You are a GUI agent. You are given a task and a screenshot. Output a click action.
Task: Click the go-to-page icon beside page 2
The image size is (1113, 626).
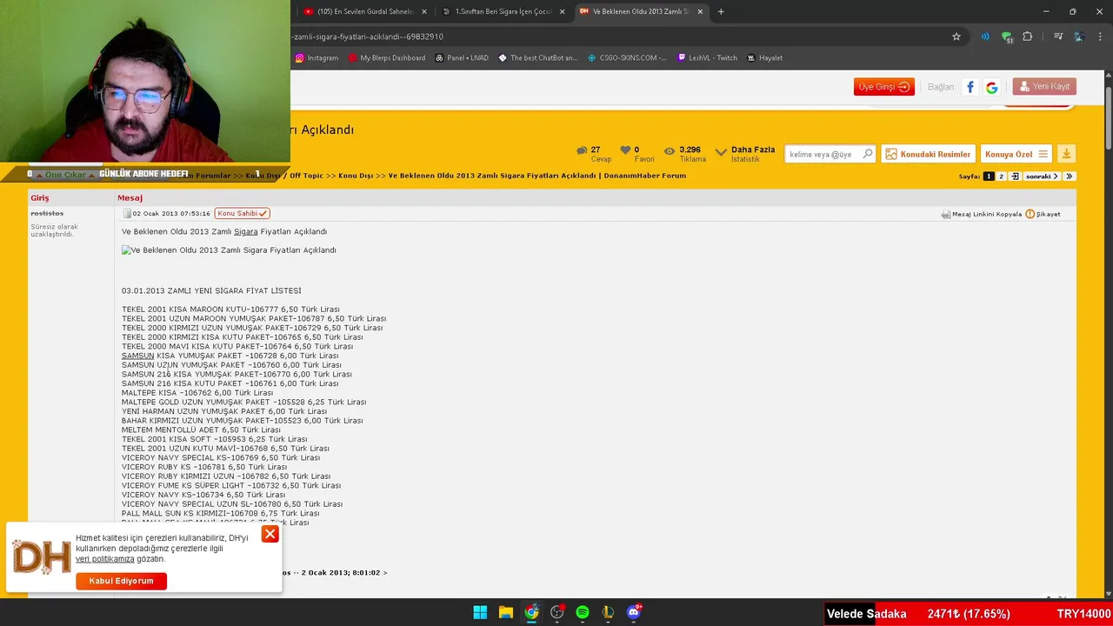(1015, 176)
